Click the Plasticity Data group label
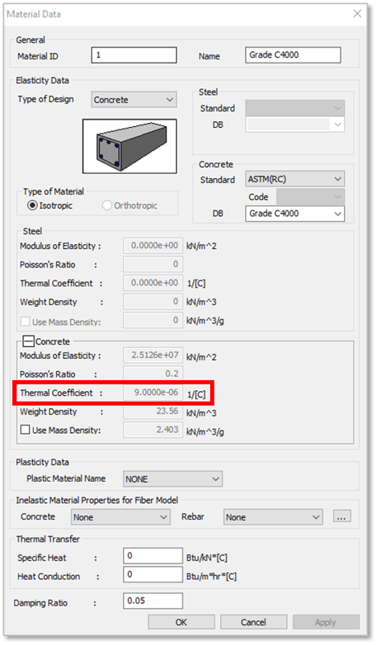 pos(43,462)
